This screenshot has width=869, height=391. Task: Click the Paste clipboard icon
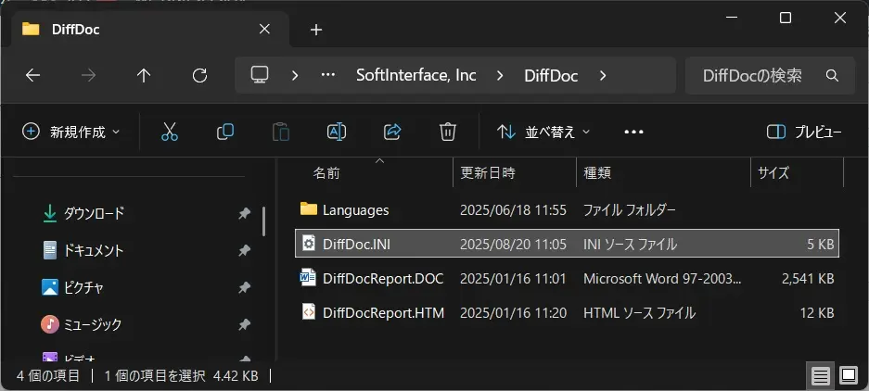281,132
